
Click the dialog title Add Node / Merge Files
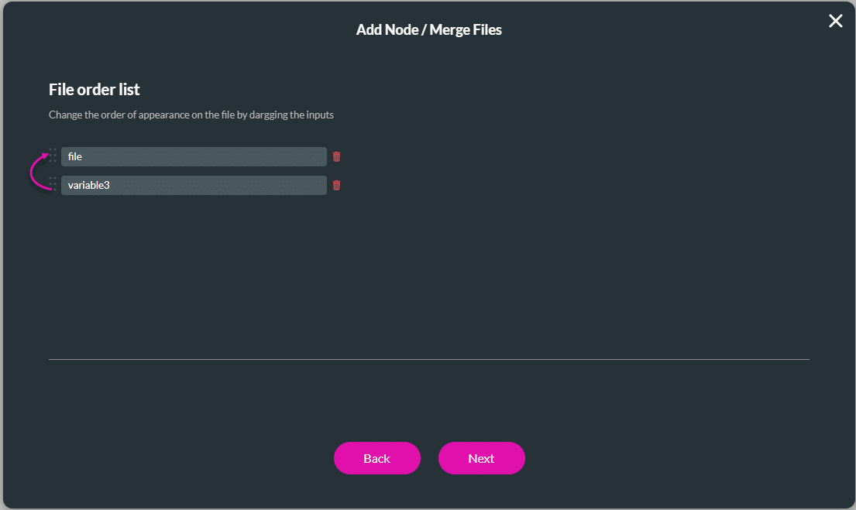click(429, 29)
